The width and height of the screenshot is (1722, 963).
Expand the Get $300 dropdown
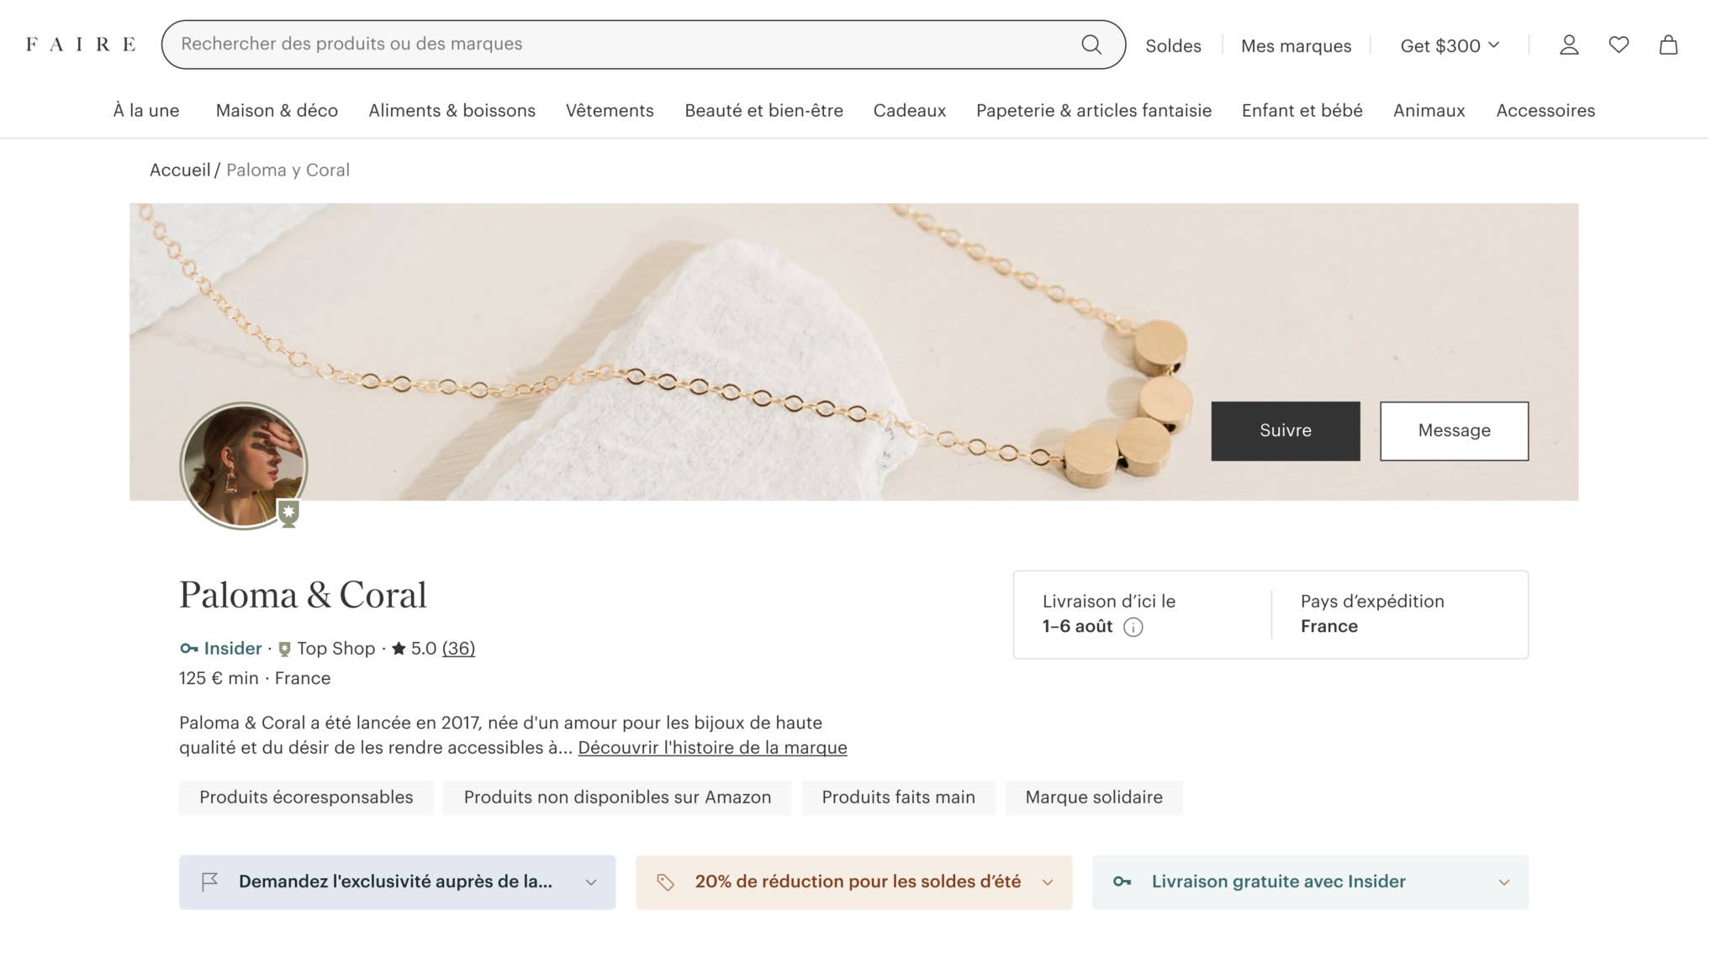click(1450, 45)
